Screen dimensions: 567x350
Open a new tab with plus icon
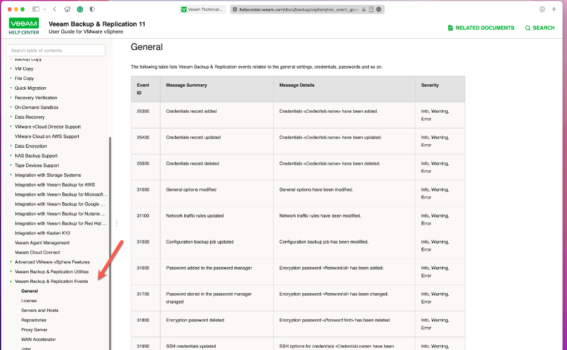[554, 10]
